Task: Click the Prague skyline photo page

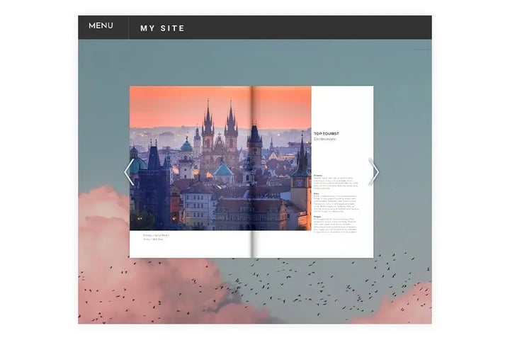Action: pyautogui.click(x=220, y=158)
